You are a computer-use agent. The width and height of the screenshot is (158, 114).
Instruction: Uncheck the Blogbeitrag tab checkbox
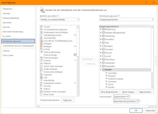(x=103, y=29)
